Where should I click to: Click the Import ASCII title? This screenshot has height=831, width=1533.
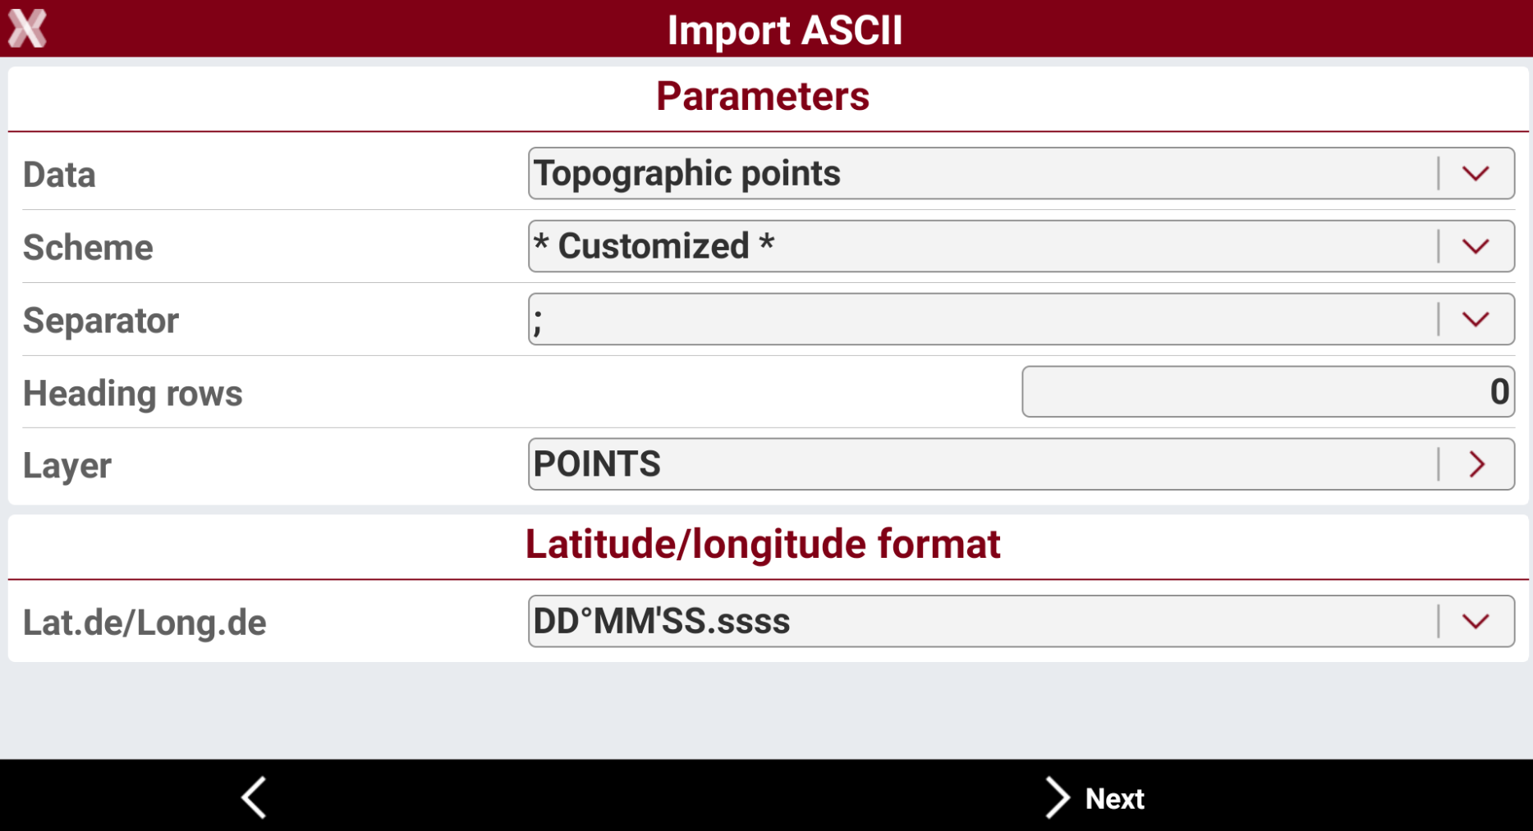pos(785,30)
